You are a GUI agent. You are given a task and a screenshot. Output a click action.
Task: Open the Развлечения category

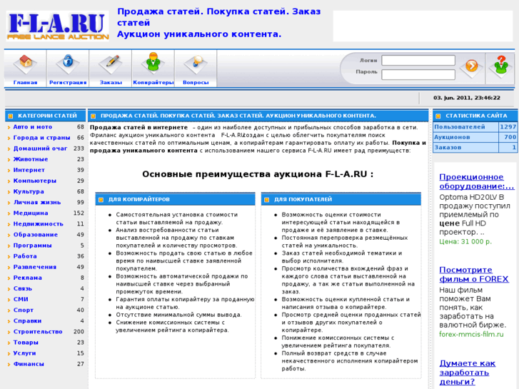click(35, 267)
